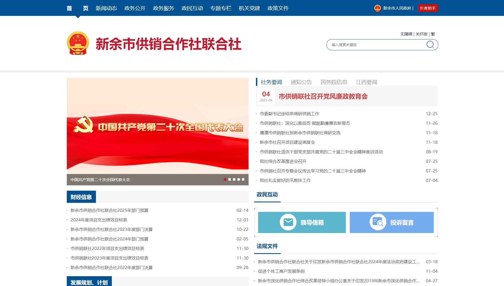Screen dimensions: 504x286
Task: Open 市供销社召开专题会议 article
Action: (x=313, y=171)
